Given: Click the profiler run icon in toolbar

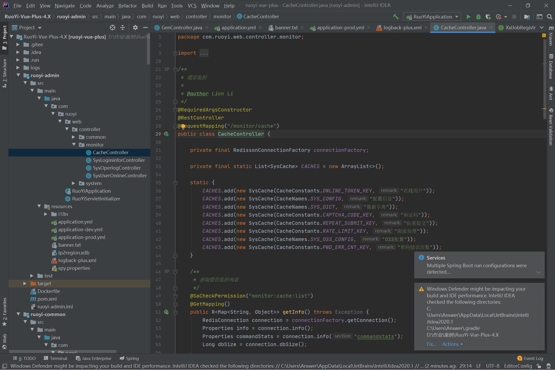Looking at the screenshot, I should [x=498, y=17].
